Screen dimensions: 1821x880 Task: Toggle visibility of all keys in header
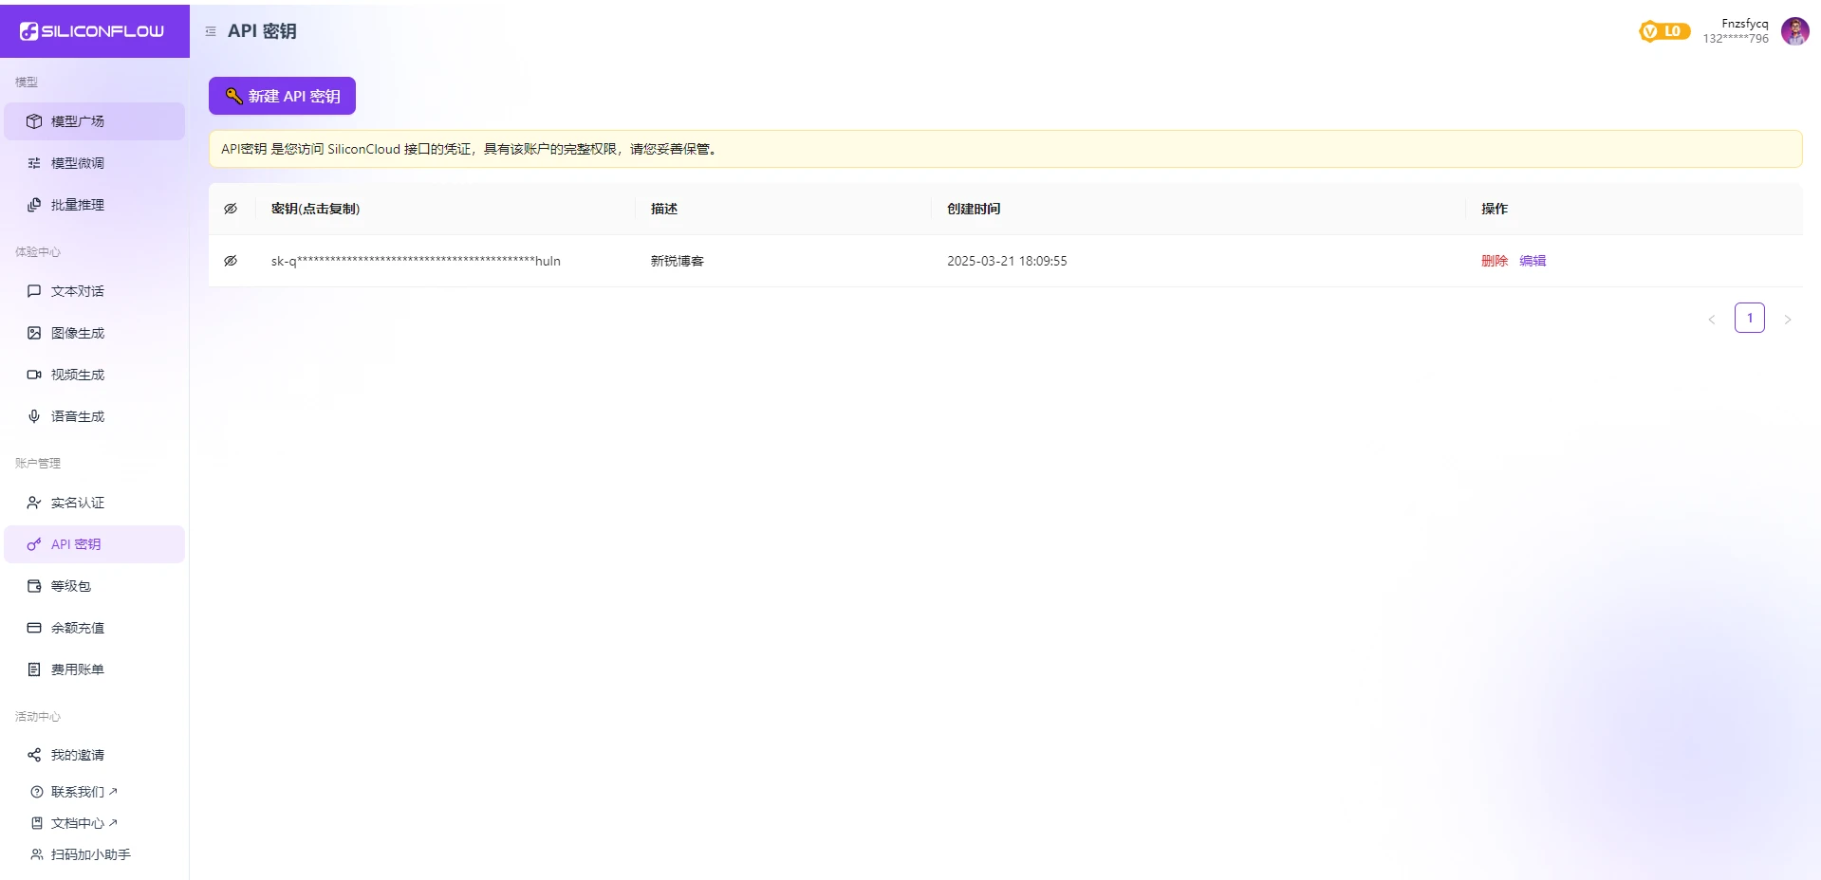point(231,209)
